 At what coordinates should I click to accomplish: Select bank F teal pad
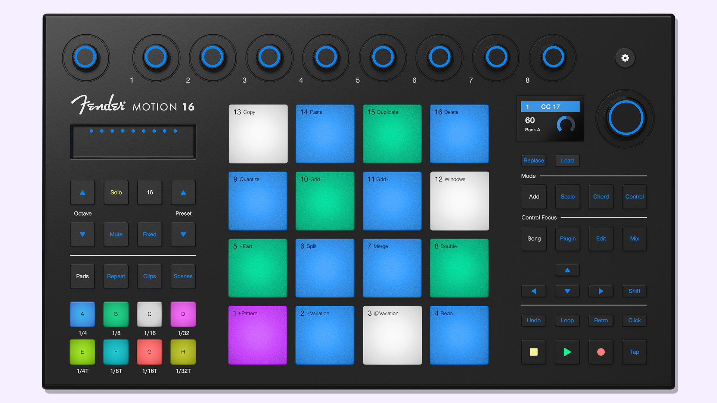(x=116, y=352)
